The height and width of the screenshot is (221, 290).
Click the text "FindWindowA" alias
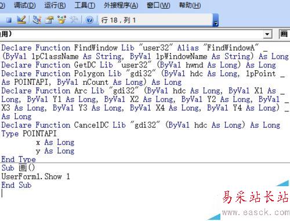point(231,48)
